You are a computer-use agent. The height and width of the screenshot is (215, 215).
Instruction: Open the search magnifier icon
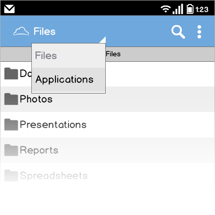tap(178, 32)
